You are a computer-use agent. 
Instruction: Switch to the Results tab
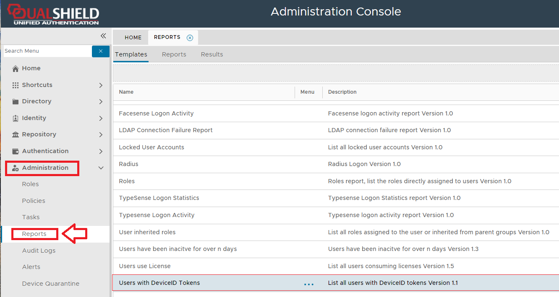tap(212, 54)
